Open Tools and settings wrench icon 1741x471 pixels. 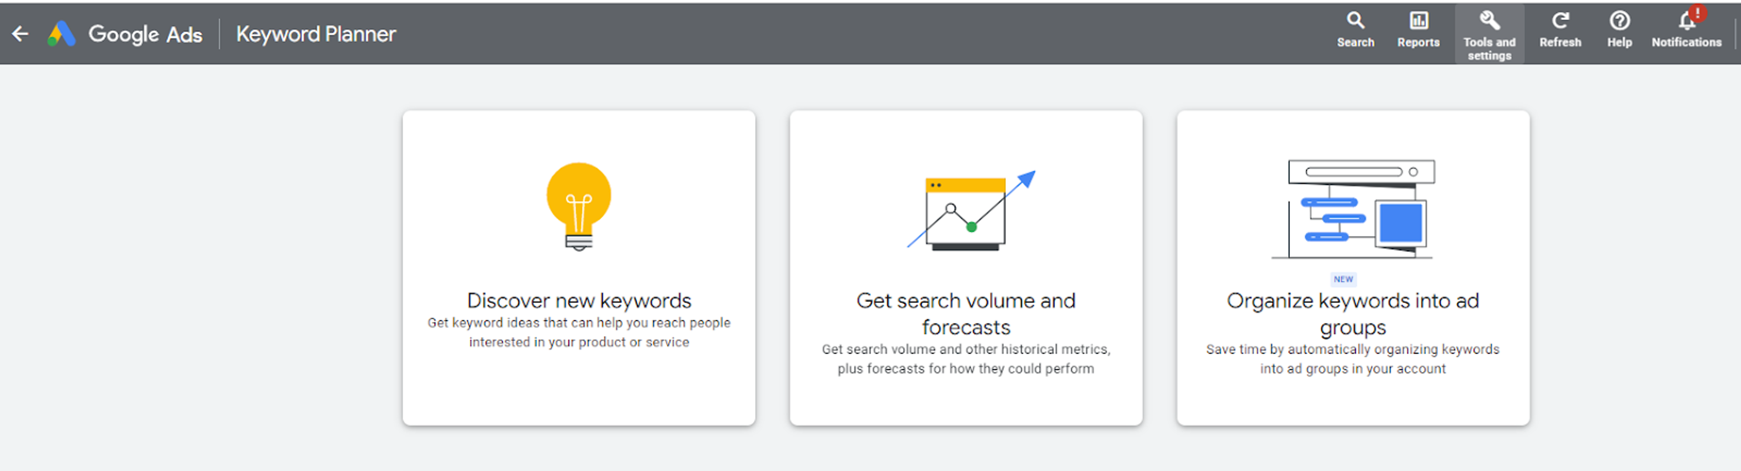(x=1489, y=20)
